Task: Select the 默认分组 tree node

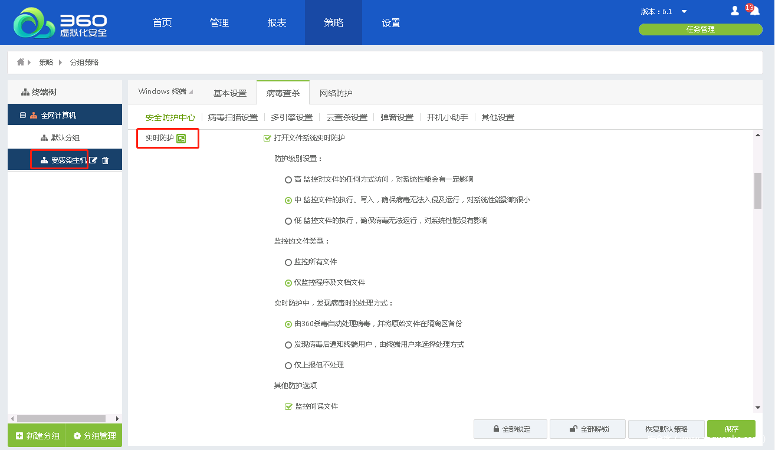Action: coord(65,138)
